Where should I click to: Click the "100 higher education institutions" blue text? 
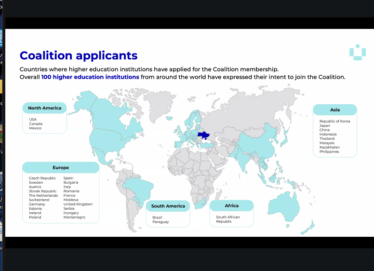click(x=90, y=77)
